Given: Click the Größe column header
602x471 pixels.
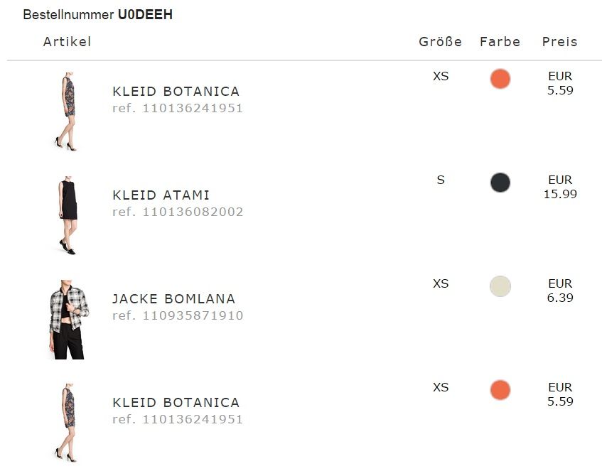Looking at the screenshot, I should 441,42.
